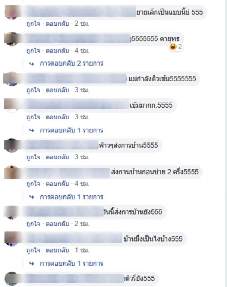This screenshot has height=287, width=227.
Task: Like the แม่กำลังติวเข้ม comment
Action: [33, 90]
